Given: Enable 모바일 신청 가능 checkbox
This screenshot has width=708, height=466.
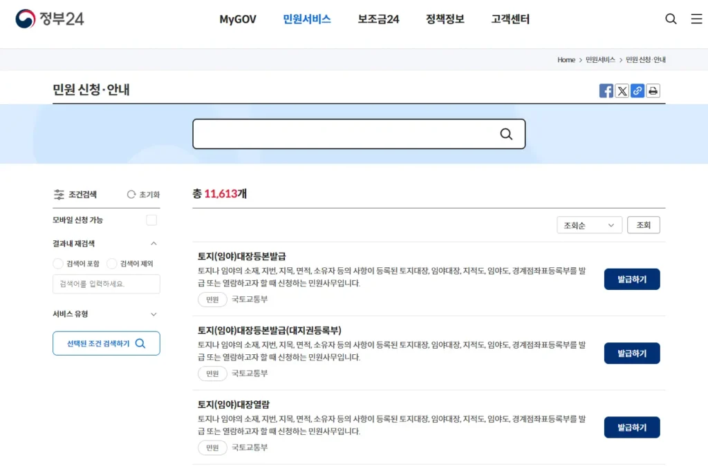Looking at the screenshot, I should tap(151, 220).
